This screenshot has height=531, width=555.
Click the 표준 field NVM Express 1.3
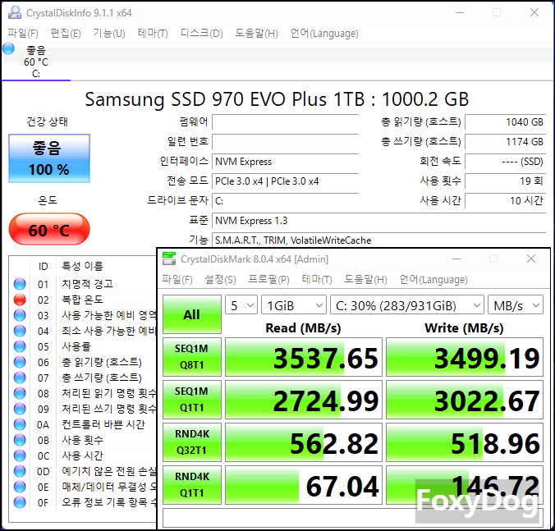(378, 221)
